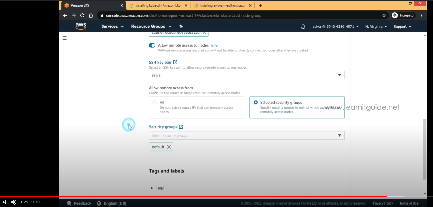This screenshot has height=207, width=433.
Task: Open the Select security groups dropdown
Action: (x=247, y=135)
